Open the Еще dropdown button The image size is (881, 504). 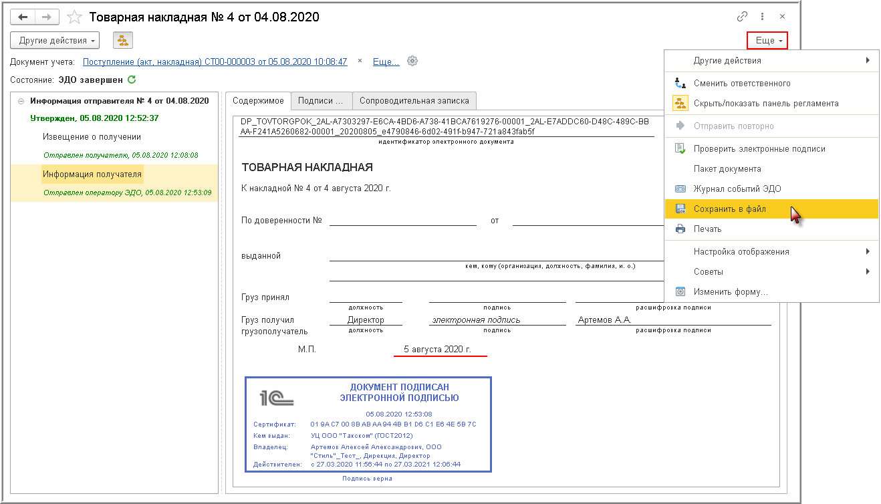pos(768,41)
